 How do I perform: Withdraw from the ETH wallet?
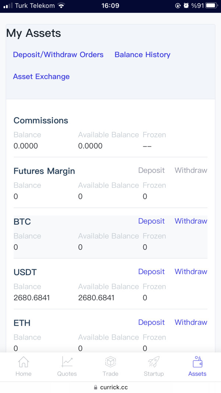(191, 322)
